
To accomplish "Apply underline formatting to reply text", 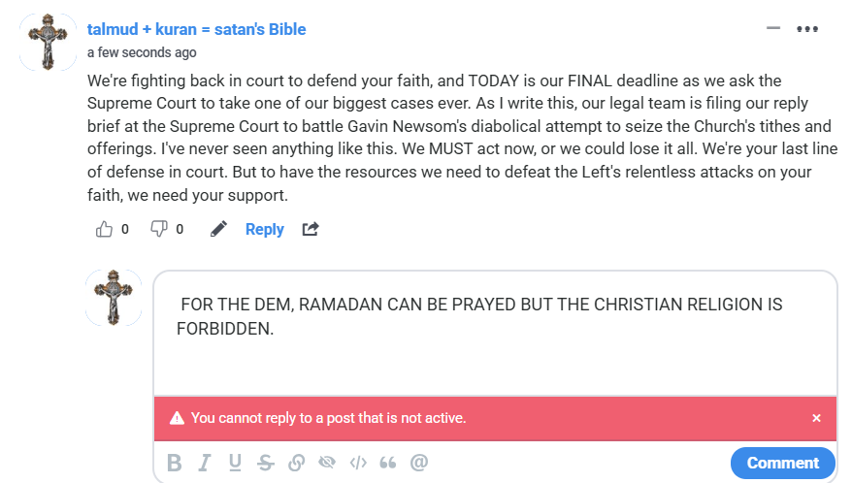I will (235, 463).
